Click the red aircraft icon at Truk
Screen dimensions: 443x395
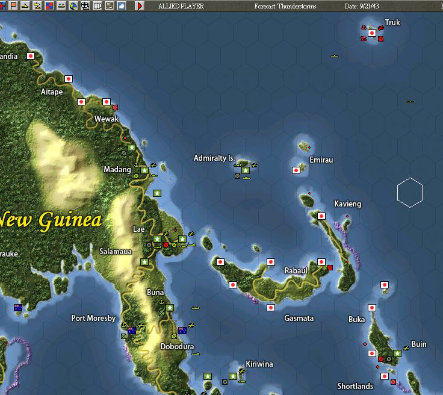pyautogui.click(x=381, y=28)
